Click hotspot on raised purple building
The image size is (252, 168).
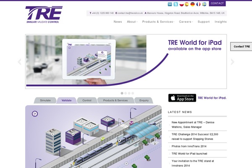point(108,120)
